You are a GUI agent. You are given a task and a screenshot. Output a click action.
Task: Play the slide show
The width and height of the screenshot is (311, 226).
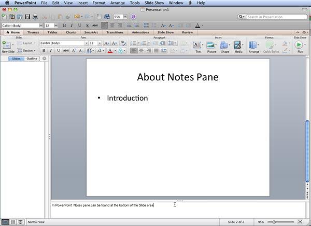[300, 46]
